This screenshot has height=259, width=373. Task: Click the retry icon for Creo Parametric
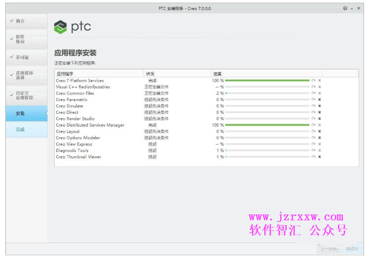[x=314, y=100]
